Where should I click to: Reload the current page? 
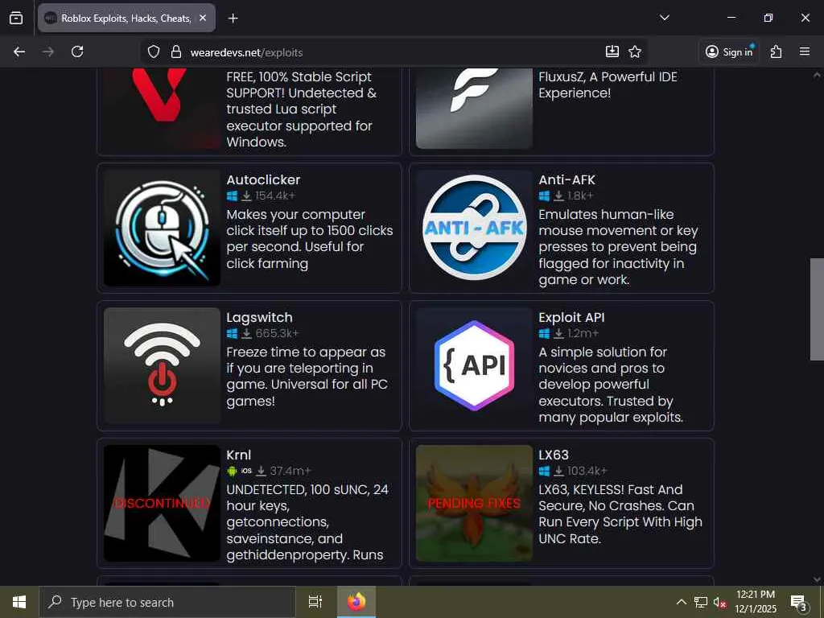(x=77, y=51)
